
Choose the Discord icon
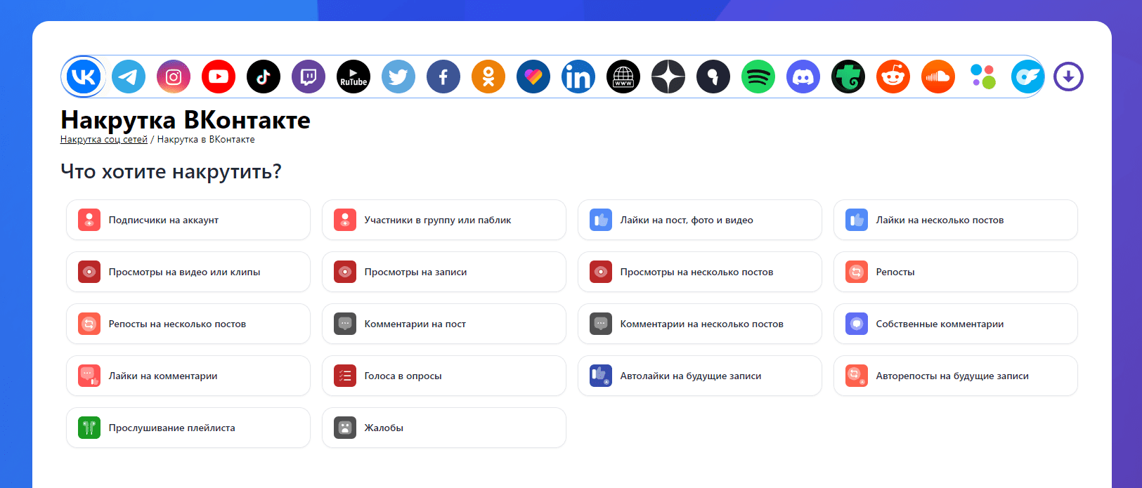point(803,77)
